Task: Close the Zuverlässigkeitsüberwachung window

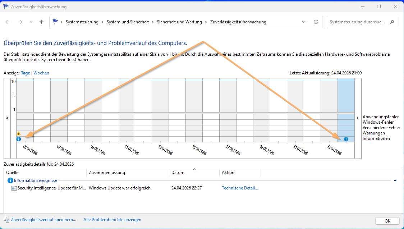Action: [x=395, y=7]
